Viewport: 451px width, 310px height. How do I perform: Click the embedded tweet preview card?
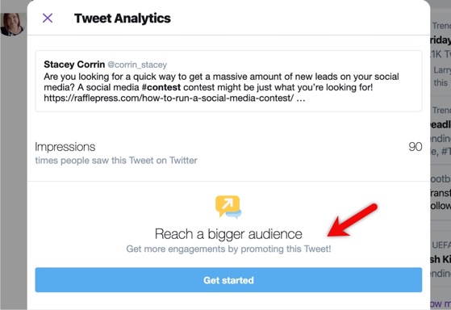(x=228, y=82)
